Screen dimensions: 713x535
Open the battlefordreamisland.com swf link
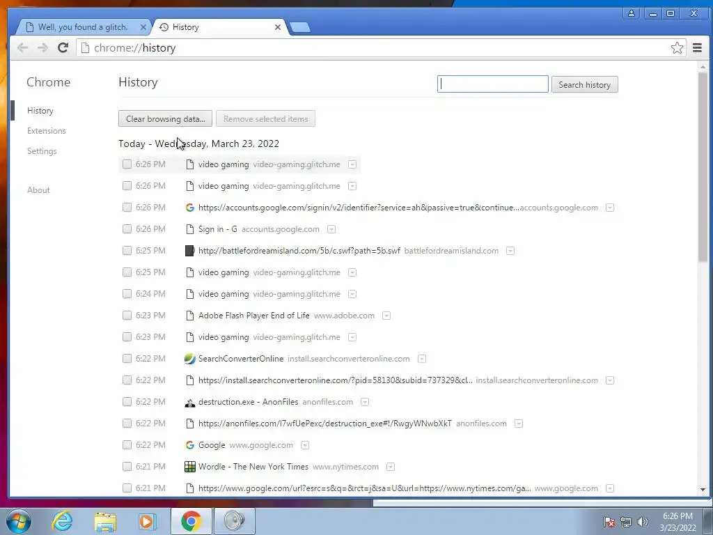point(299,251)
